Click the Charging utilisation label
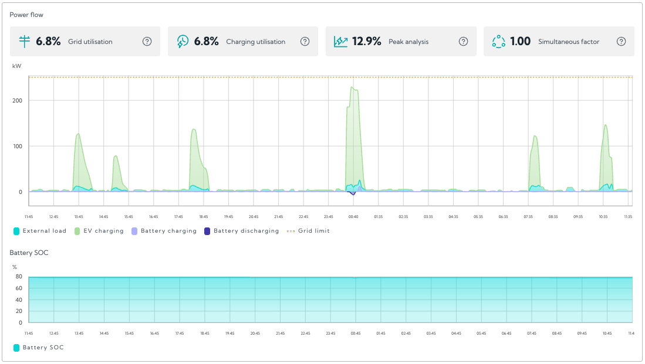The image size is (645, 364). pos(255,42)
